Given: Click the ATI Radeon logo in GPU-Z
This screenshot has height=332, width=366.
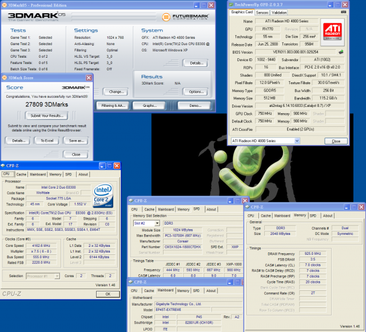Looking at the screenshot, I should tap(332, 32).
